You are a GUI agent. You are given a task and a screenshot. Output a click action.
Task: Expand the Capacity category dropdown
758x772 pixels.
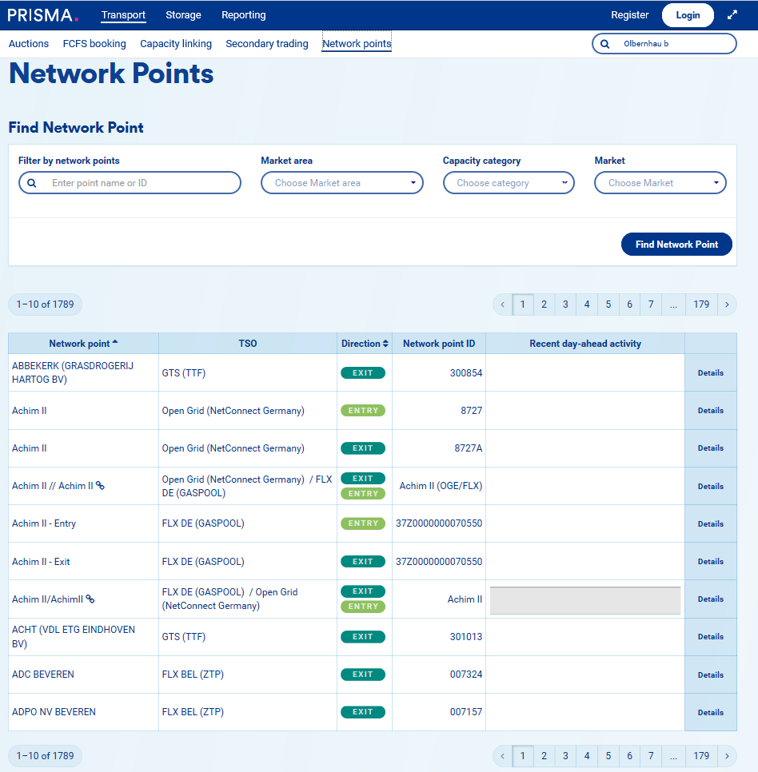[509, 183]
